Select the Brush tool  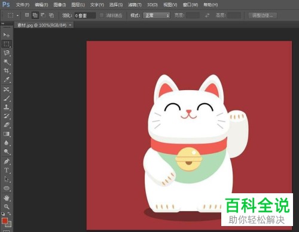(x=7, y=98)
